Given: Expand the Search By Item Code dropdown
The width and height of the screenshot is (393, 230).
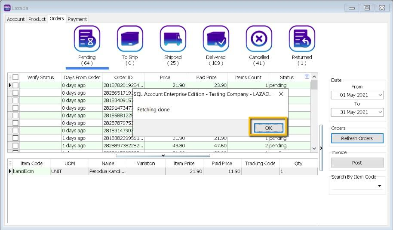Looking at the screenshot, I should [x=380, y=186].
